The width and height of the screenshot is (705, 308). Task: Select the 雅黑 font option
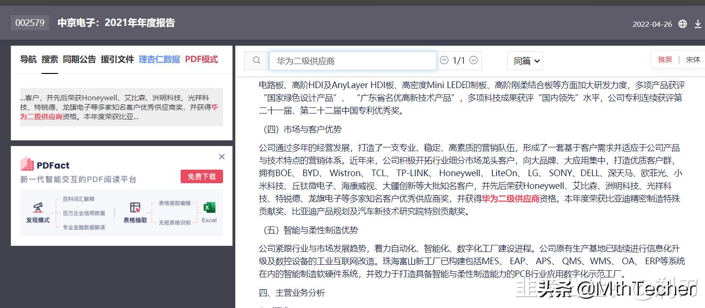coord(665,59)
